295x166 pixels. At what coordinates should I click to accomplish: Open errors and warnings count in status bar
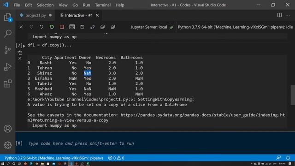coord(116,158)
